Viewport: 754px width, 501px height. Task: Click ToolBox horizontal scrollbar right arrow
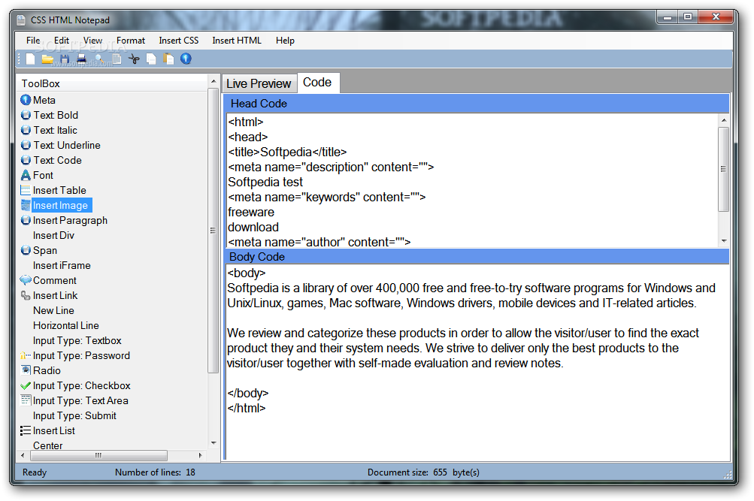tap(201, 455)
